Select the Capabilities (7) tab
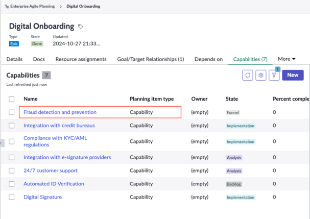This screenshot has width=310, height=219. pos(250,59)
